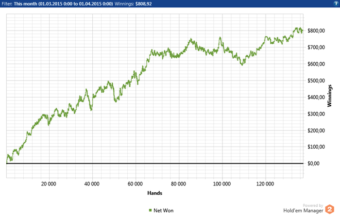This screenshot has height=216, width=340.
Task: Click the $800,00 axis label
Action: point(316,31)
